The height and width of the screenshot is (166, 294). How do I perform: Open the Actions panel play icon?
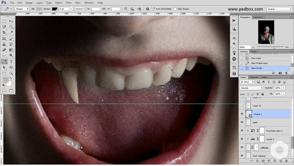[234, 21]
